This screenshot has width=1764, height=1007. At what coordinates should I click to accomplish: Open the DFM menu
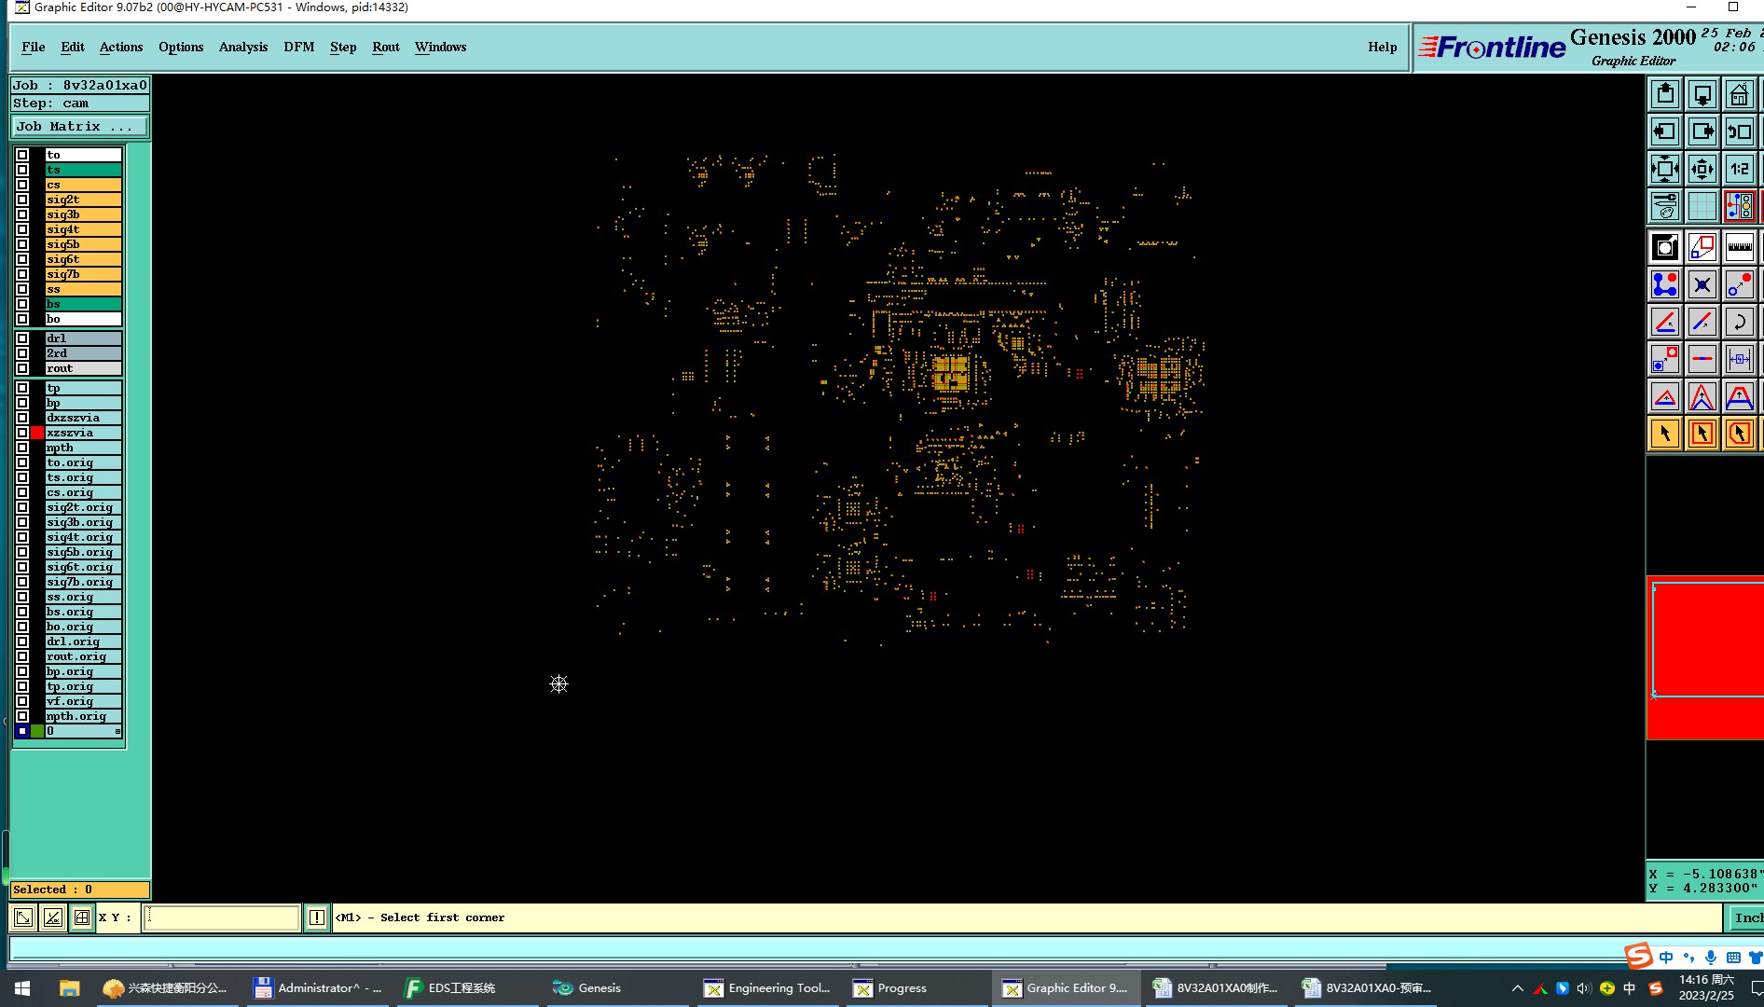[299, 47]
